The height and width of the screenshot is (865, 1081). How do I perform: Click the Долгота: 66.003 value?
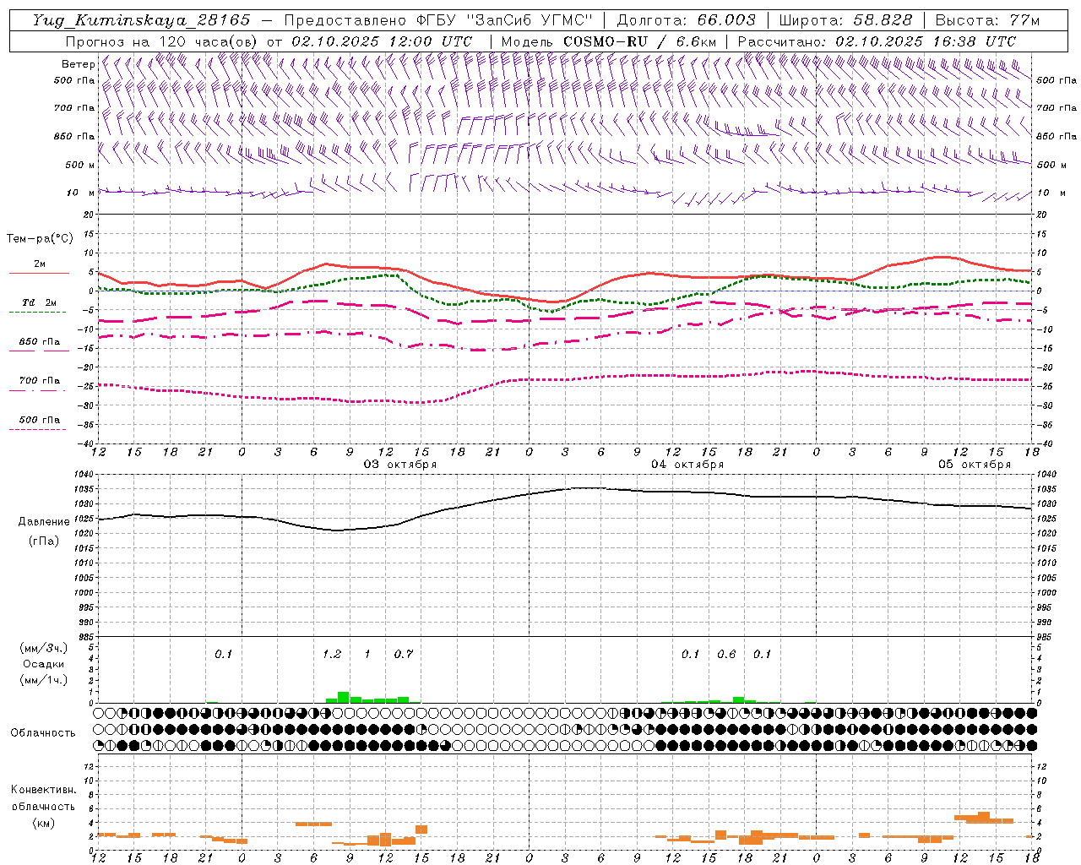686,20
